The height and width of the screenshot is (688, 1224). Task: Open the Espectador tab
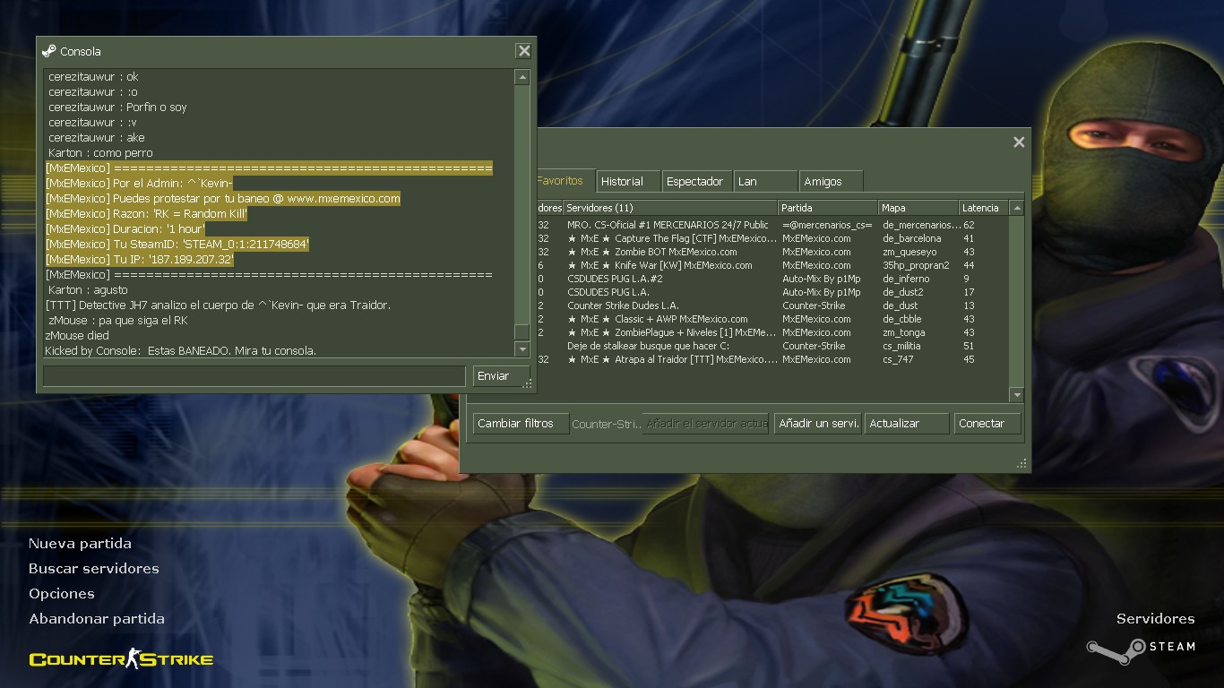697,181
